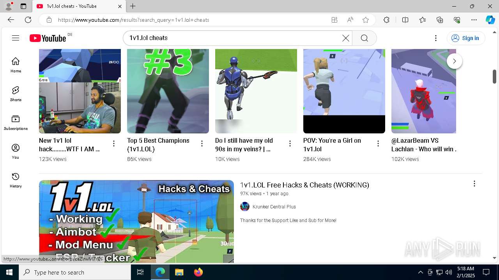This screenshot has height=280, width=499.
Task: Toggle split screen view
Action: [405, 20]
